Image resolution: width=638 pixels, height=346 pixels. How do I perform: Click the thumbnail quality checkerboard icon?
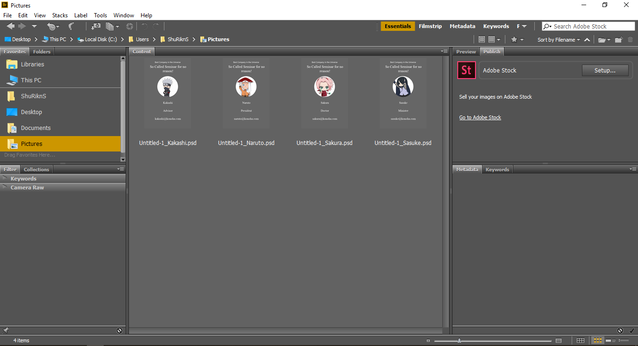pyautogui.click(x=482, y=40)
